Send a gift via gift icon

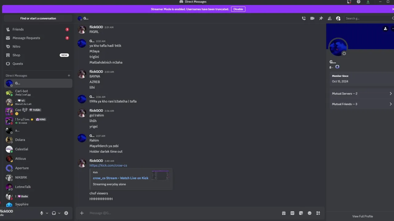(x=284, y=213)
